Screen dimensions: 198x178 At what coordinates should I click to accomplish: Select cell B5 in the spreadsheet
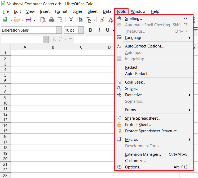(53, 75)
